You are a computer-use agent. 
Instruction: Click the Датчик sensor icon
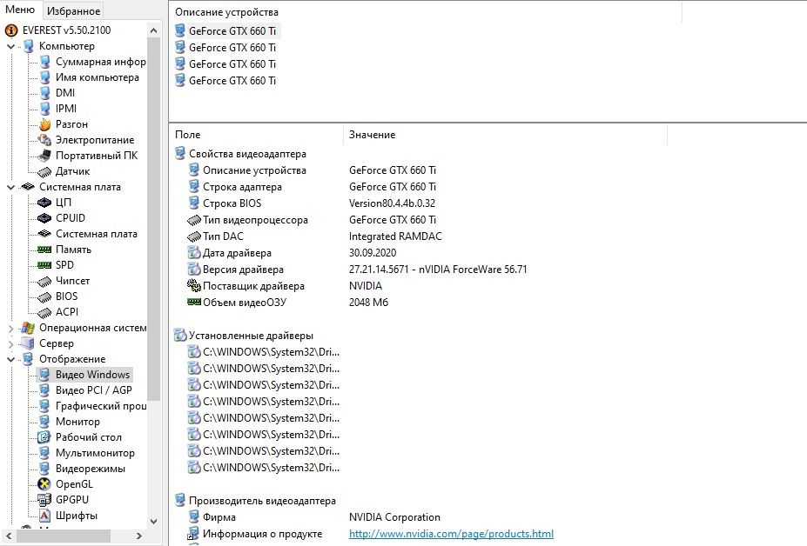(44, 171)
